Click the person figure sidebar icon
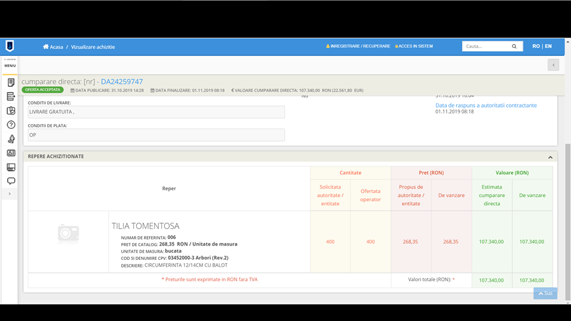Viewport: 571px width, 321px height. point(11,139)
